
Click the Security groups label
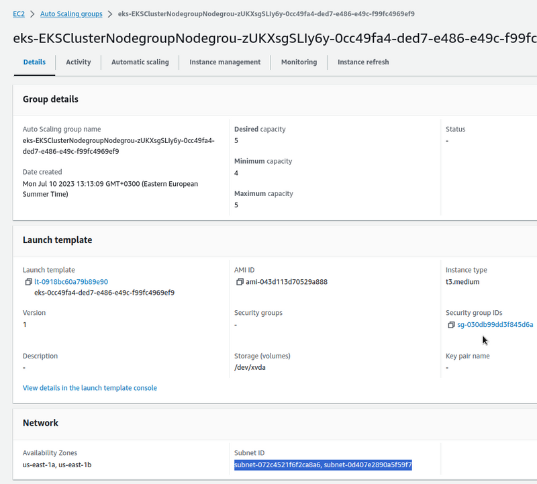258,313
